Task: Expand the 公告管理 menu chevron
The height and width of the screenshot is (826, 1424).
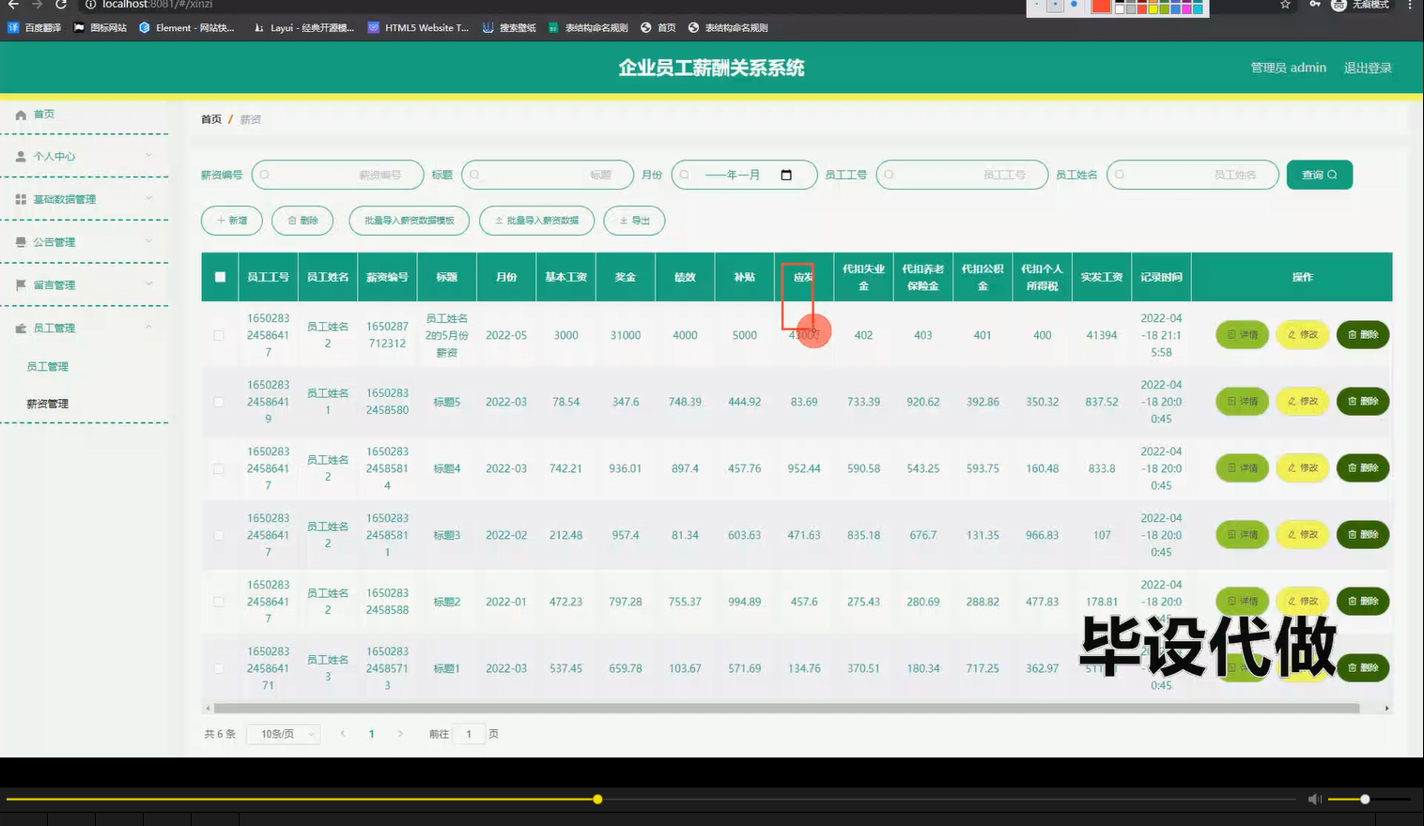Action: coord(148,241)
